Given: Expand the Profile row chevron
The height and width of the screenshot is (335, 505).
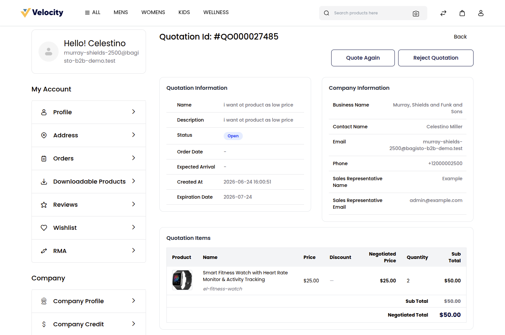Looking at the screenshot, I should coord(134,112).
